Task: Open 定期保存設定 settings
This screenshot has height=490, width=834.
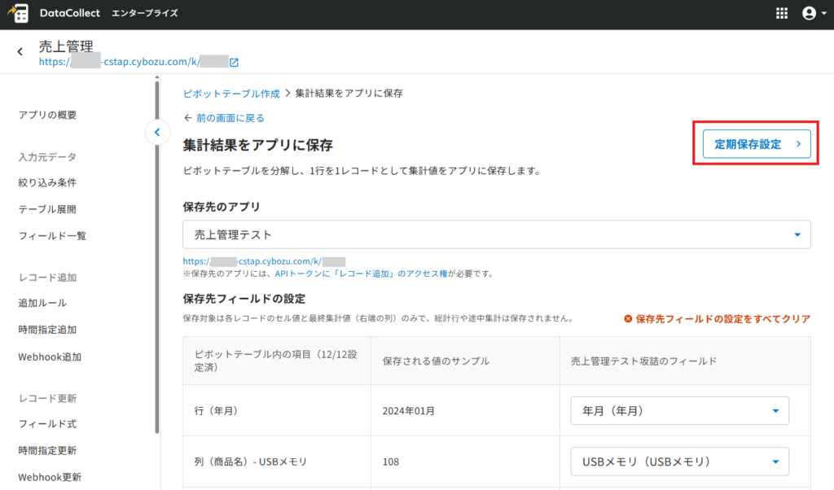Action: coord(757,144)
